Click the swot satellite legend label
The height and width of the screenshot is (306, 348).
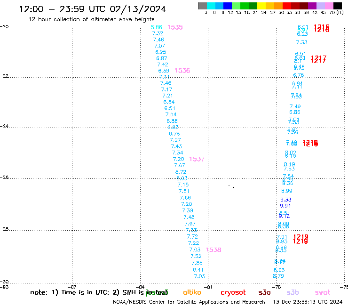(323, 293)
